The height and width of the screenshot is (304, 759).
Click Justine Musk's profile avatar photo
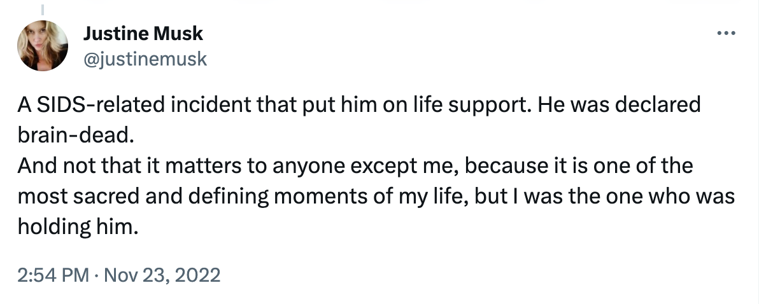tap(43, 45)
